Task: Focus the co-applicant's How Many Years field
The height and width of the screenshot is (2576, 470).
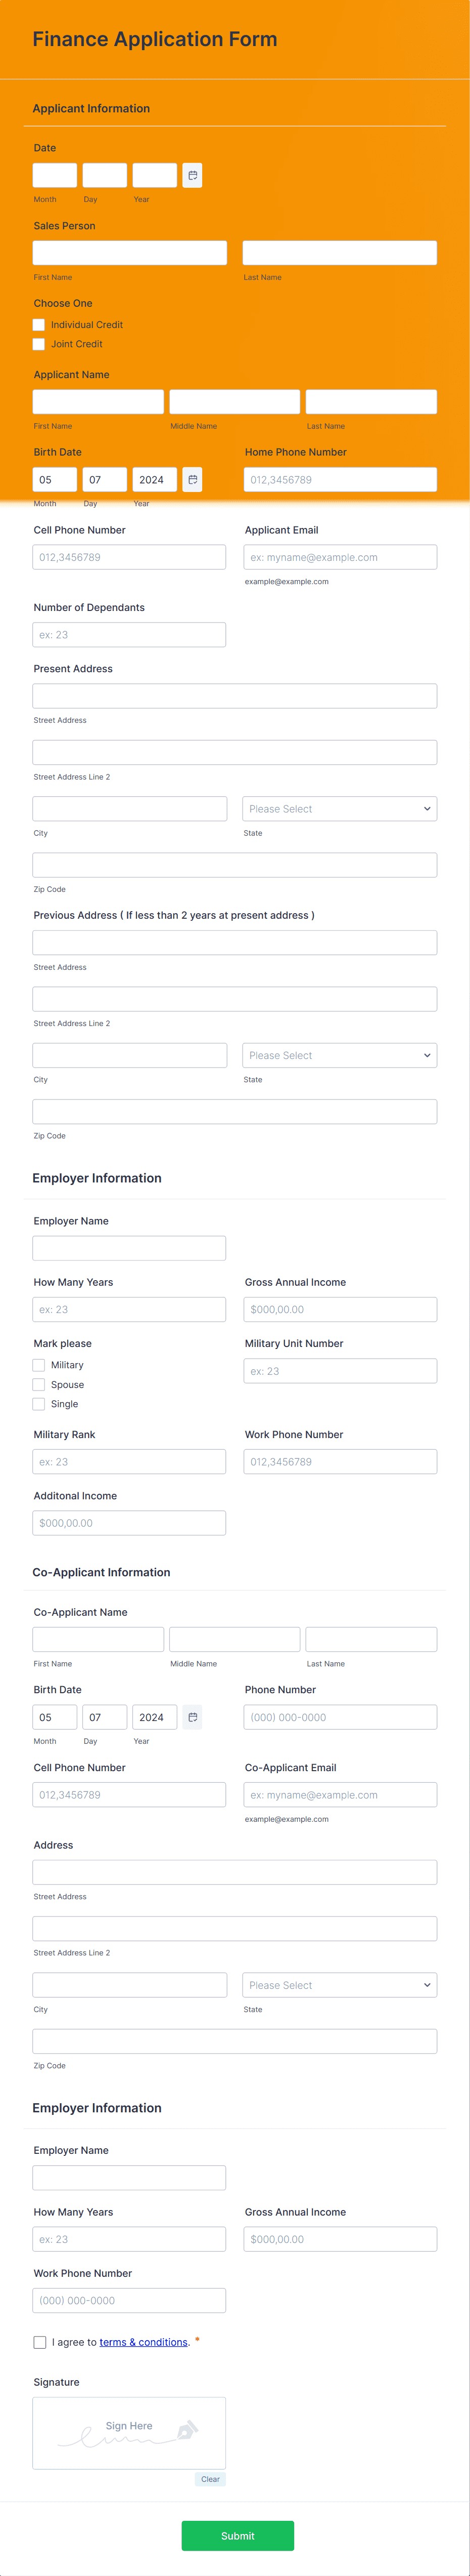Action: (x=130, y=2239)
